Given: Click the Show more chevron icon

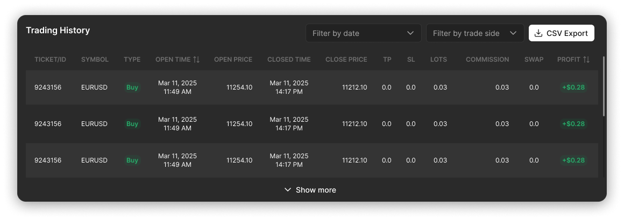Looking at the screenshot, I should (x=288, y=190).
